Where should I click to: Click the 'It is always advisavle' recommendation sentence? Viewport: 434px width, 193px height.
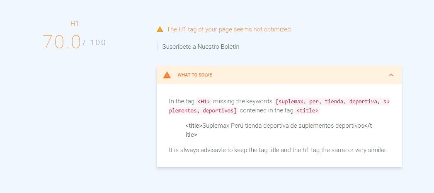[278, 150]
